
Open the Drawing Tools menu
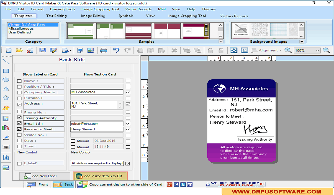pyautogui.click(x=62, y=9)
